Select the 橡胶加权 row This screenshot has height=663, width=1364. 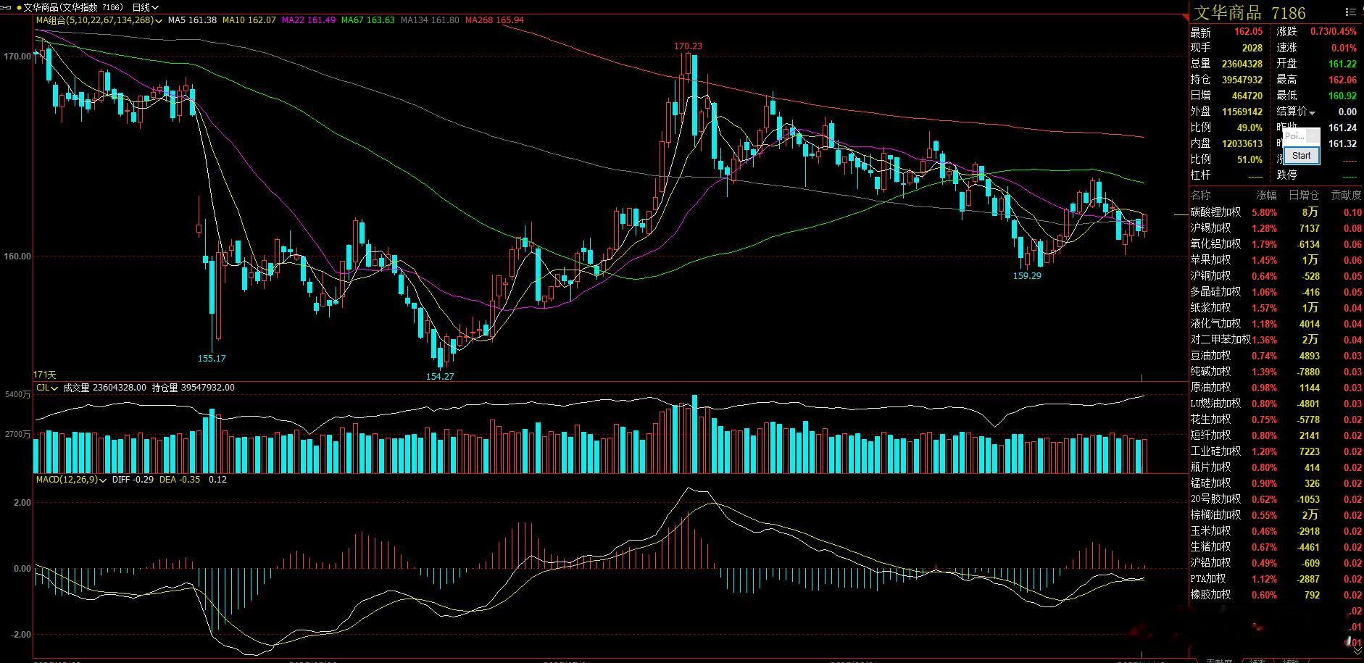pos(1276,595)
